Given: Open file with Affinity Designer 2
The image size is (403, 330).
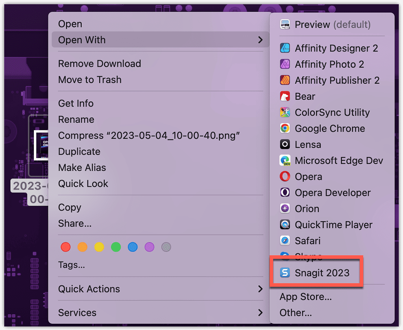Looking at the screenshot, I should pos(332,48).
